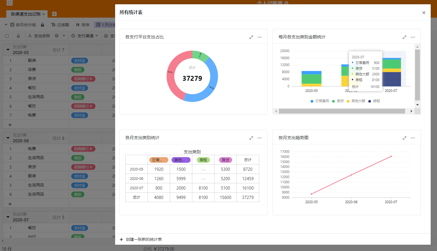The width and height of the screenshot is (437, 251).
Task: Collapse the 2020-07 group
Action: click(x=8, y=217)
